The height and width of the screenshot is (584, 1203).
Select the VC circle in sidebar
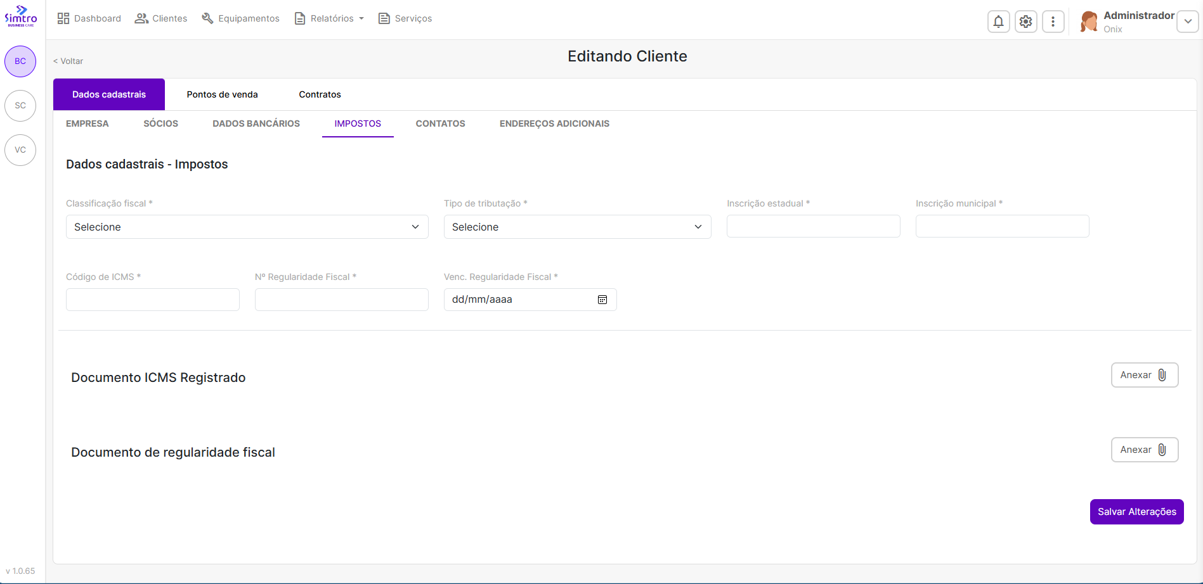(20, 150)
